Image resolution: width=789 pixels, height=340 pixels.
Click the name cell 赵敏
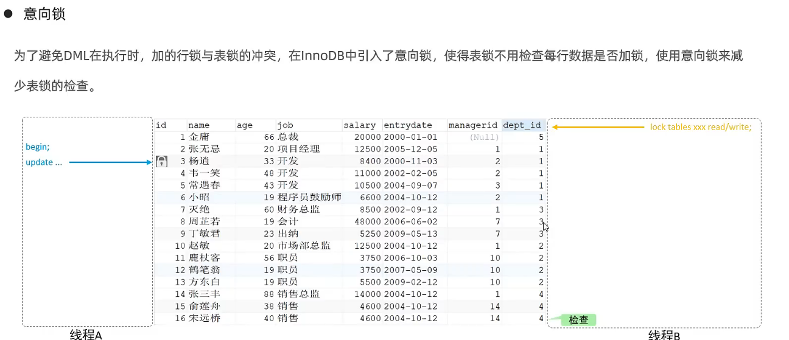pyautogui.click(x=199, y=246)
